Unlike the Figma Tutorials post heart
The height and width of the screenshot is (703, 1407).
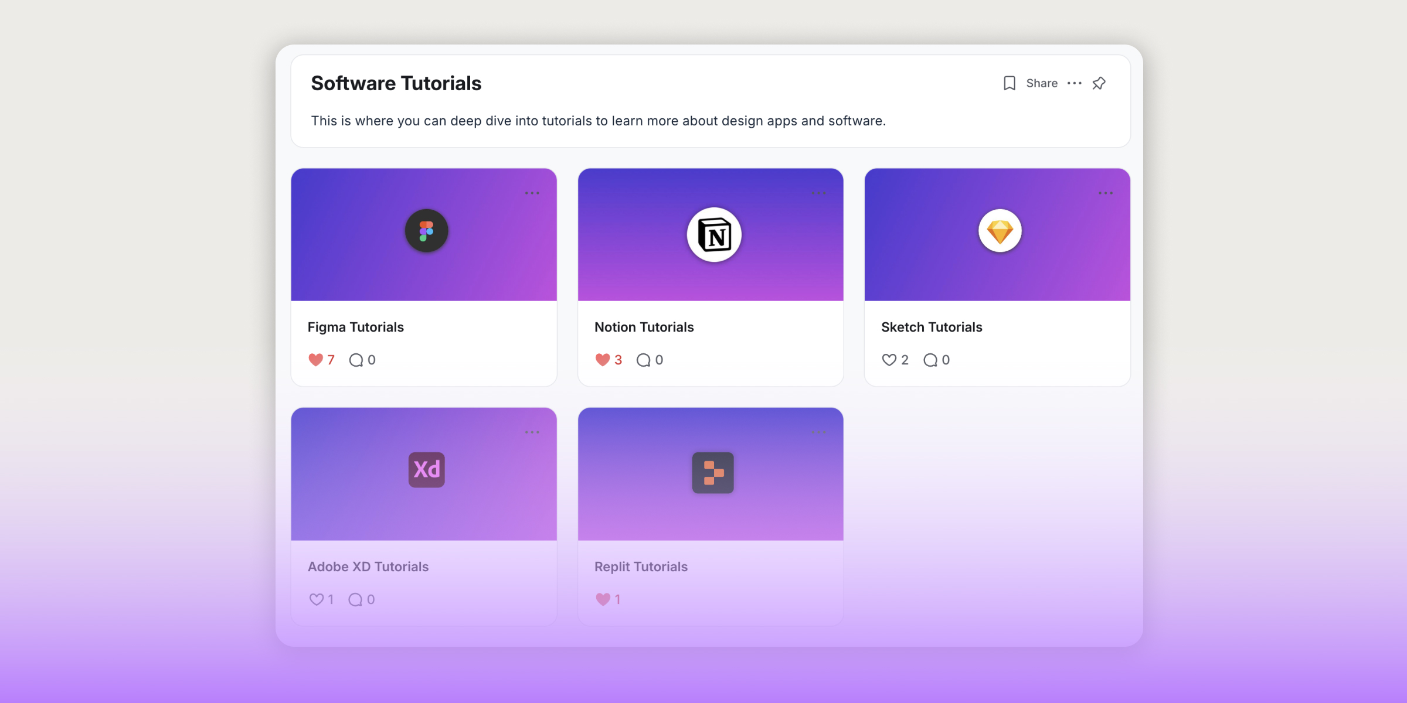[x=316, y=360]
